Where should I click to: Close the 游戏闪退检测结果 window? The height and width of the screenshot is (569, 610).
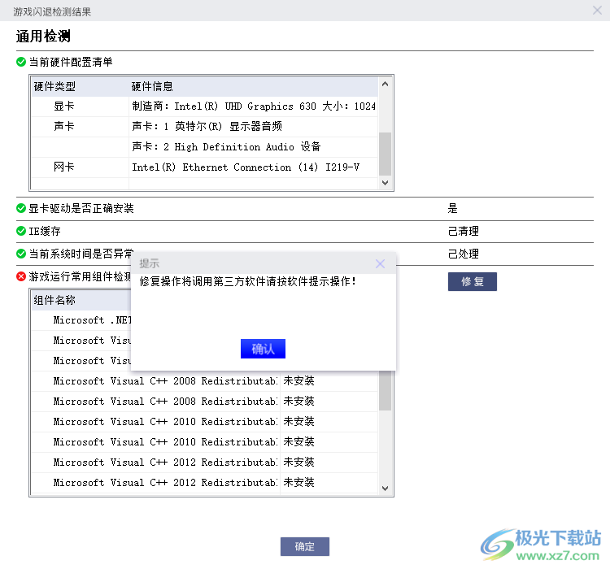point(597,10)
